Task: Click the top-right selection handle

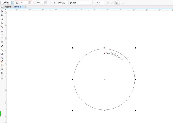Action: click(x=136, y=48)
